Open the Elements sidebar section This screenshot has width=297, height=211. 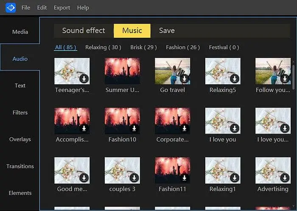(x=20, y=193)
